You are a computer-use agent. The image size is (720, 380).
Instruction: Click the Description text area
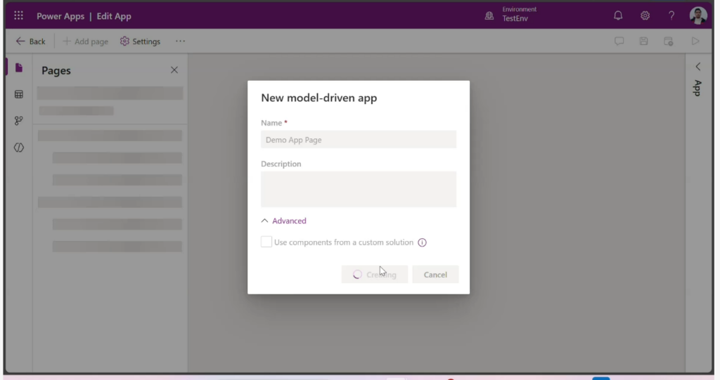pyautogui.click(x=359, y=189)
